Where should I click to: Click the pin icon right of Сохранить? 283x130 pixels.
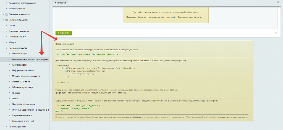(276, 33)
